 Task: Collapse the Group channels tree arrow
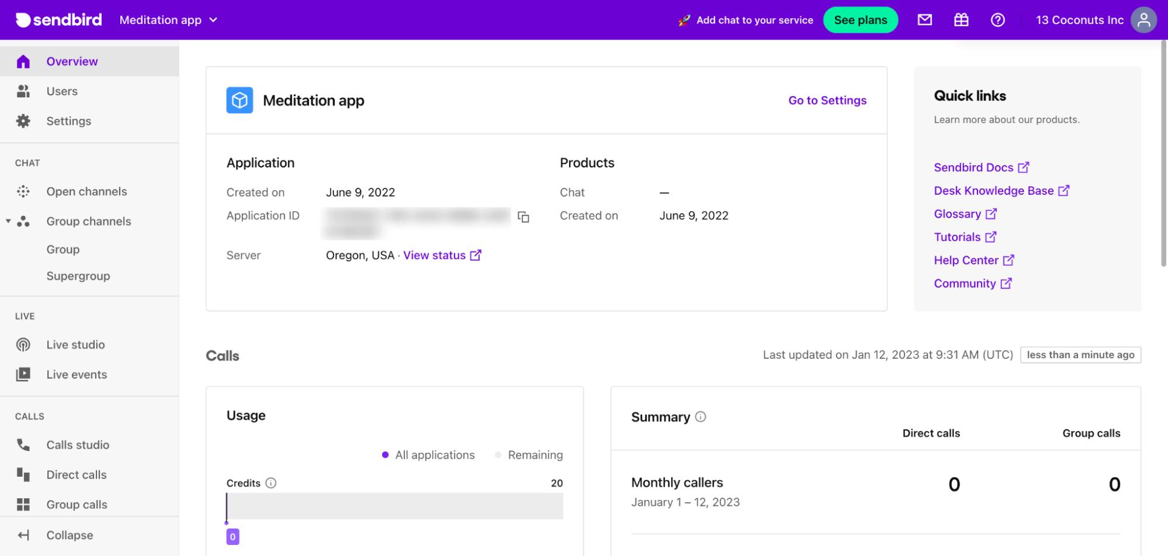(8, 221)
